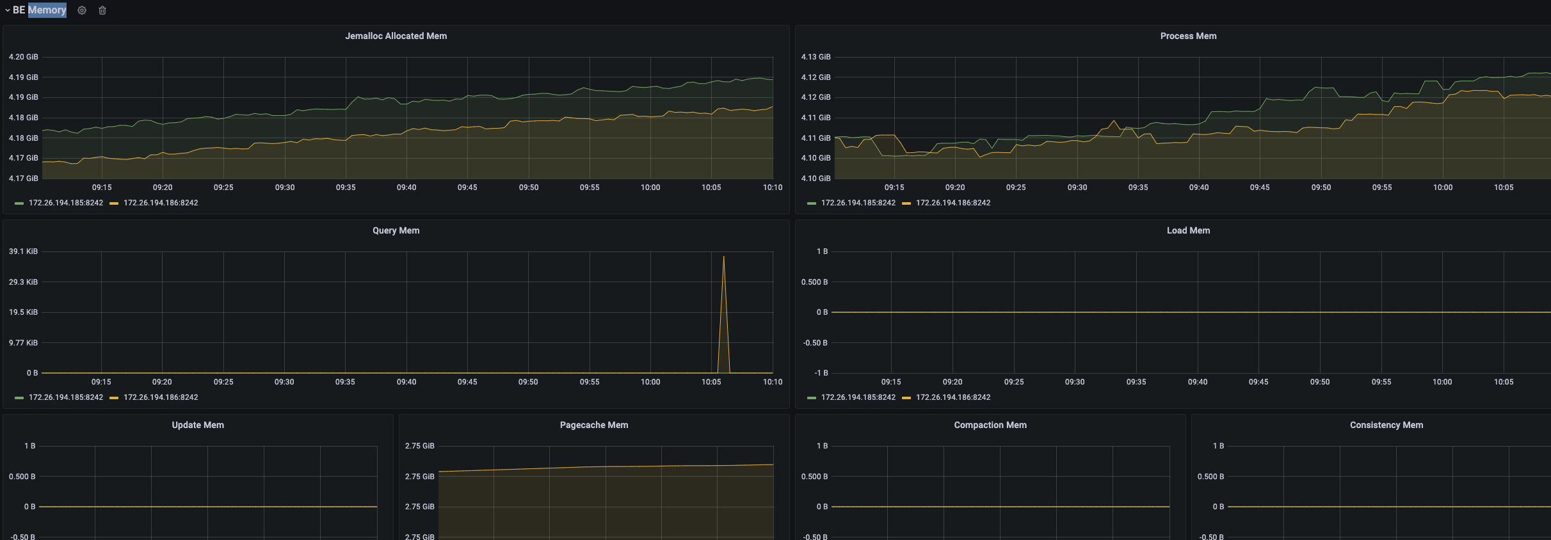Image resolution: width=1551 pixels, height=540 pixels.
Task: Isolate 172.26.194.186:8242 series in Query Mem legend
Action: click(161, 397)
